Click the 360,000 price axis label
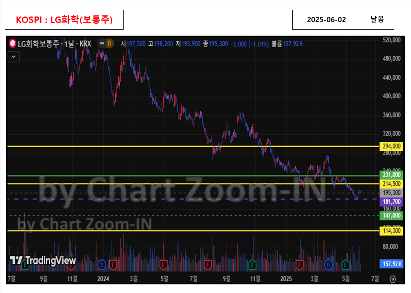Viewport: 411px width, 293px height. click(391, 115)
